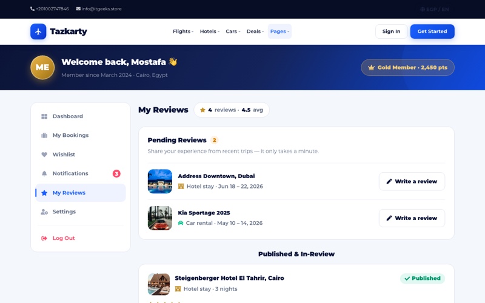Click the Published & In-Review heading
This screenshot has width=485, height=303.
point(296,254)
